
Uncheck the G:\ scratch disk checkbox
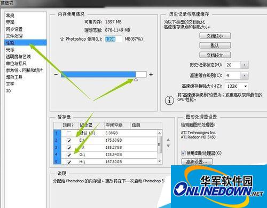click(69, 155)
